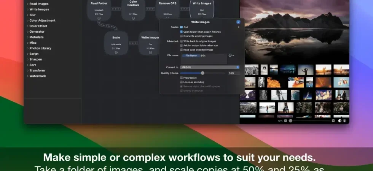Toggle the Write Images enabled checkbox in header
Image resolution: width=373 pixels, height=171 pixels.
(238, 22)
